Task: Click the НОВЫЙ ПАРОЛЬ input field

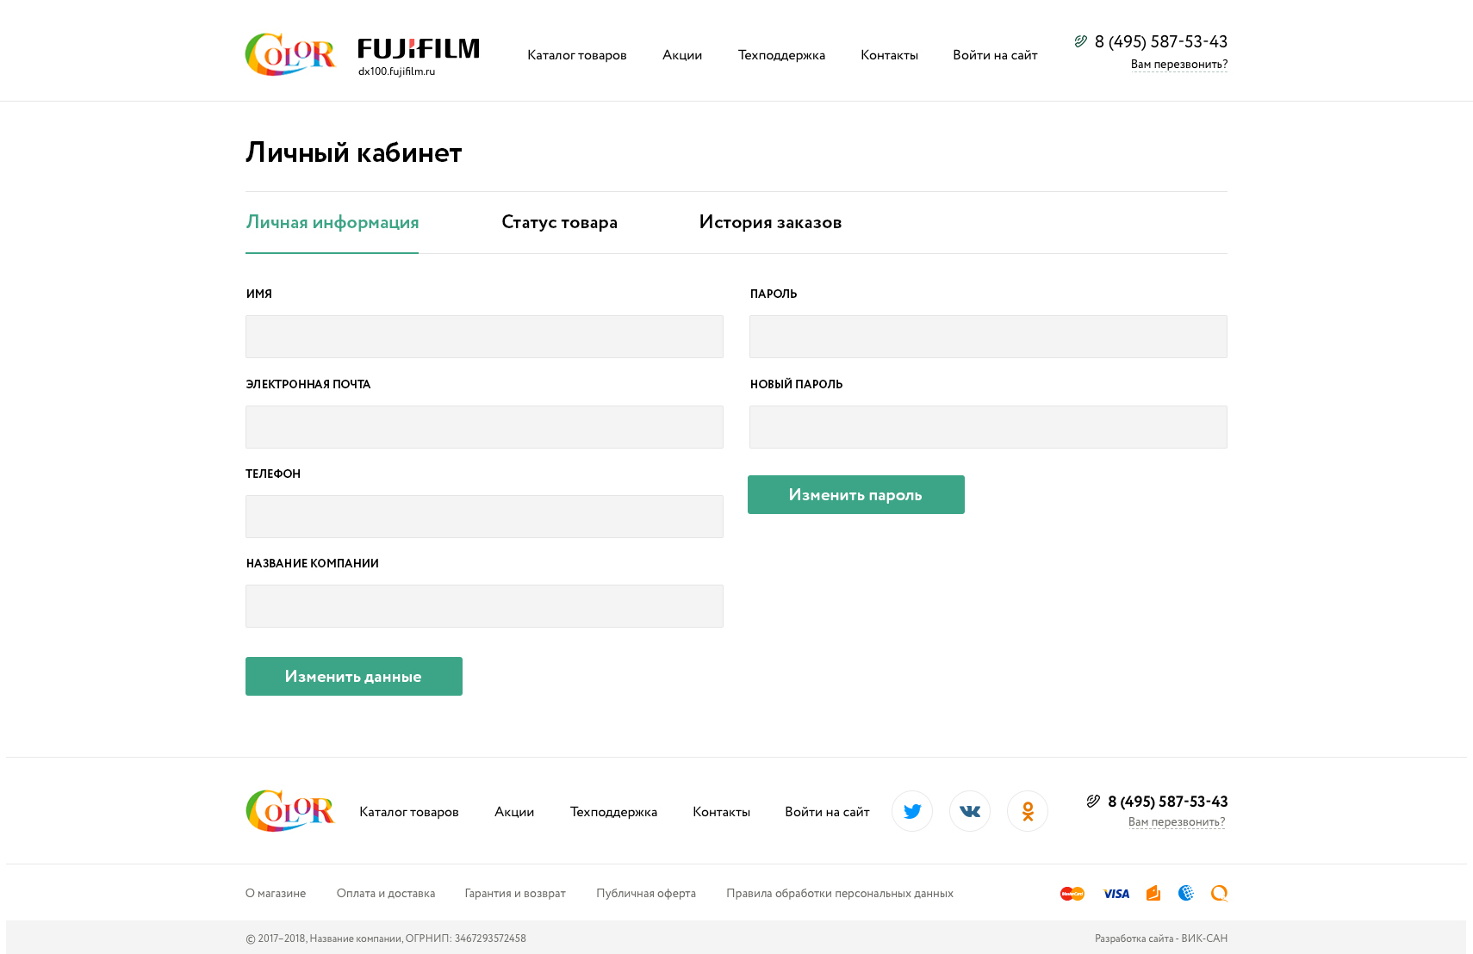Action: 988,426
